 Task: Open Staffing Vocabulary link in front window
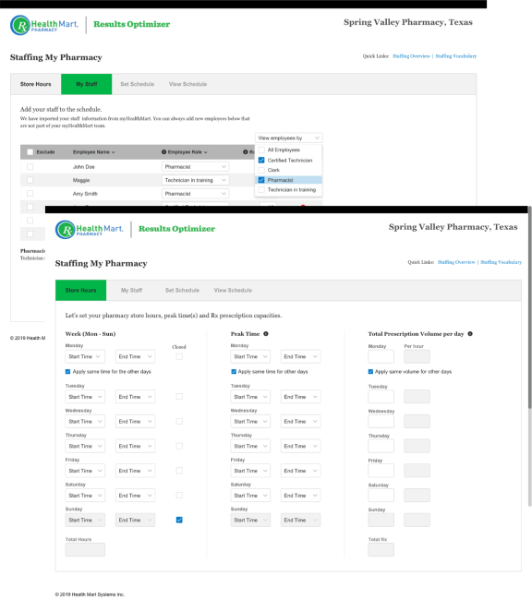(501, 262)
